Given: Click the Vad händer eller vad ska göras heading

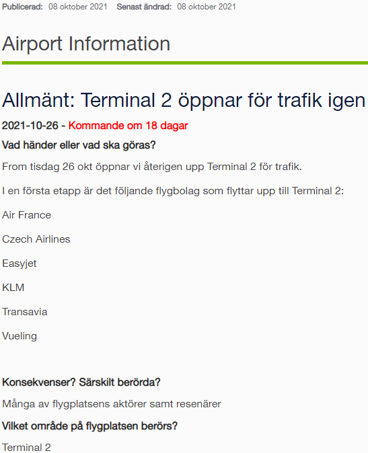Looking at the screenshot, I should [x=79, y=145].
